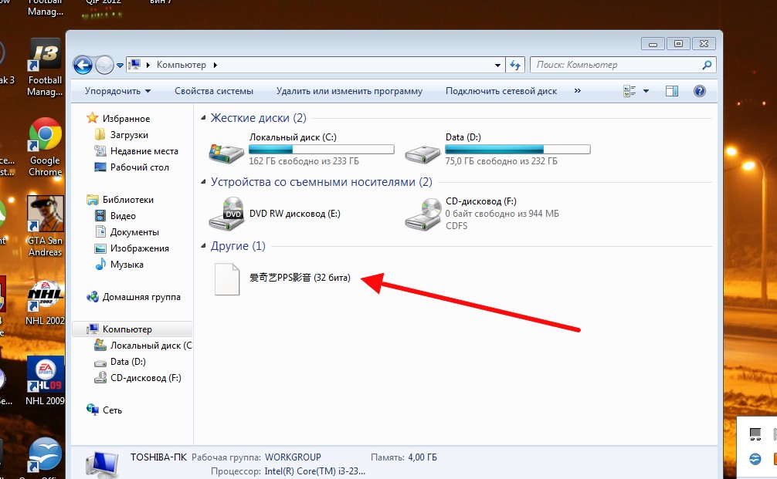777x479 pixels.
Task: Open Google Chrome desktop shortcut
Action: 45,147
